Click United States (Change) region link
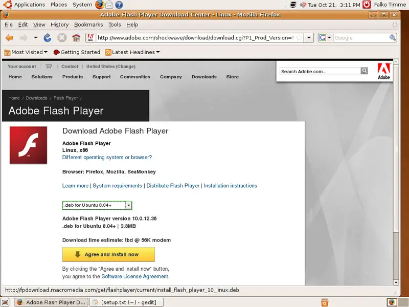The width and height of the screenshot is (409, 307). tap(111, 67)
